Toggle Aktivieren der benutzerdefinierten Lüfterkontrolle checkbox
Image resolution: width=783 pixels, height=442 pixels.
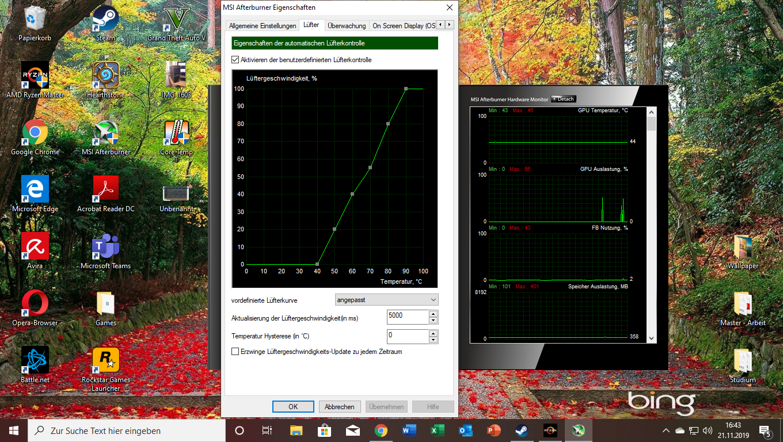click(x=235, y=60)
